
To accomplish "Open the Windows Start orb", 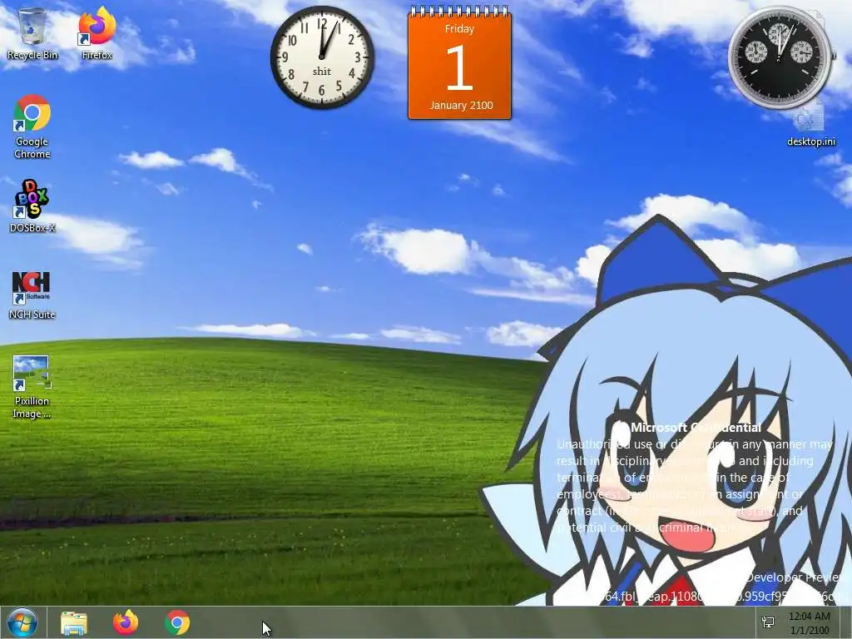I will coord(22,622).
